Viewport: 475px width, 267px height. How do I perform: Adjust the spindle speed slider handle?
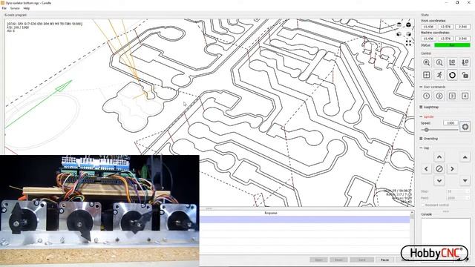(x=427, y=130)
